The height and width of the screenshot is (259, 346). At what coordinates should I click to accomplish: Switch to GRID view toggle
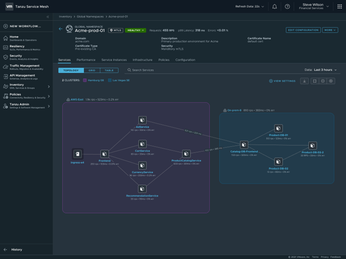(92, 70)
